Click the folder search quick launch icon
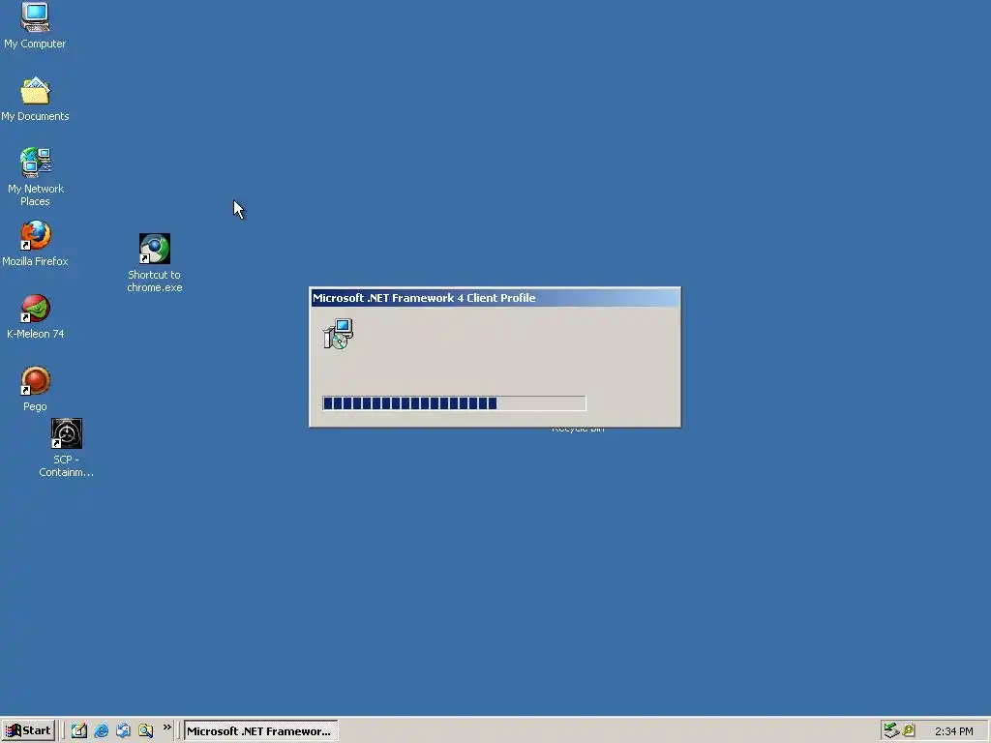991x743 pixels. 145,730
